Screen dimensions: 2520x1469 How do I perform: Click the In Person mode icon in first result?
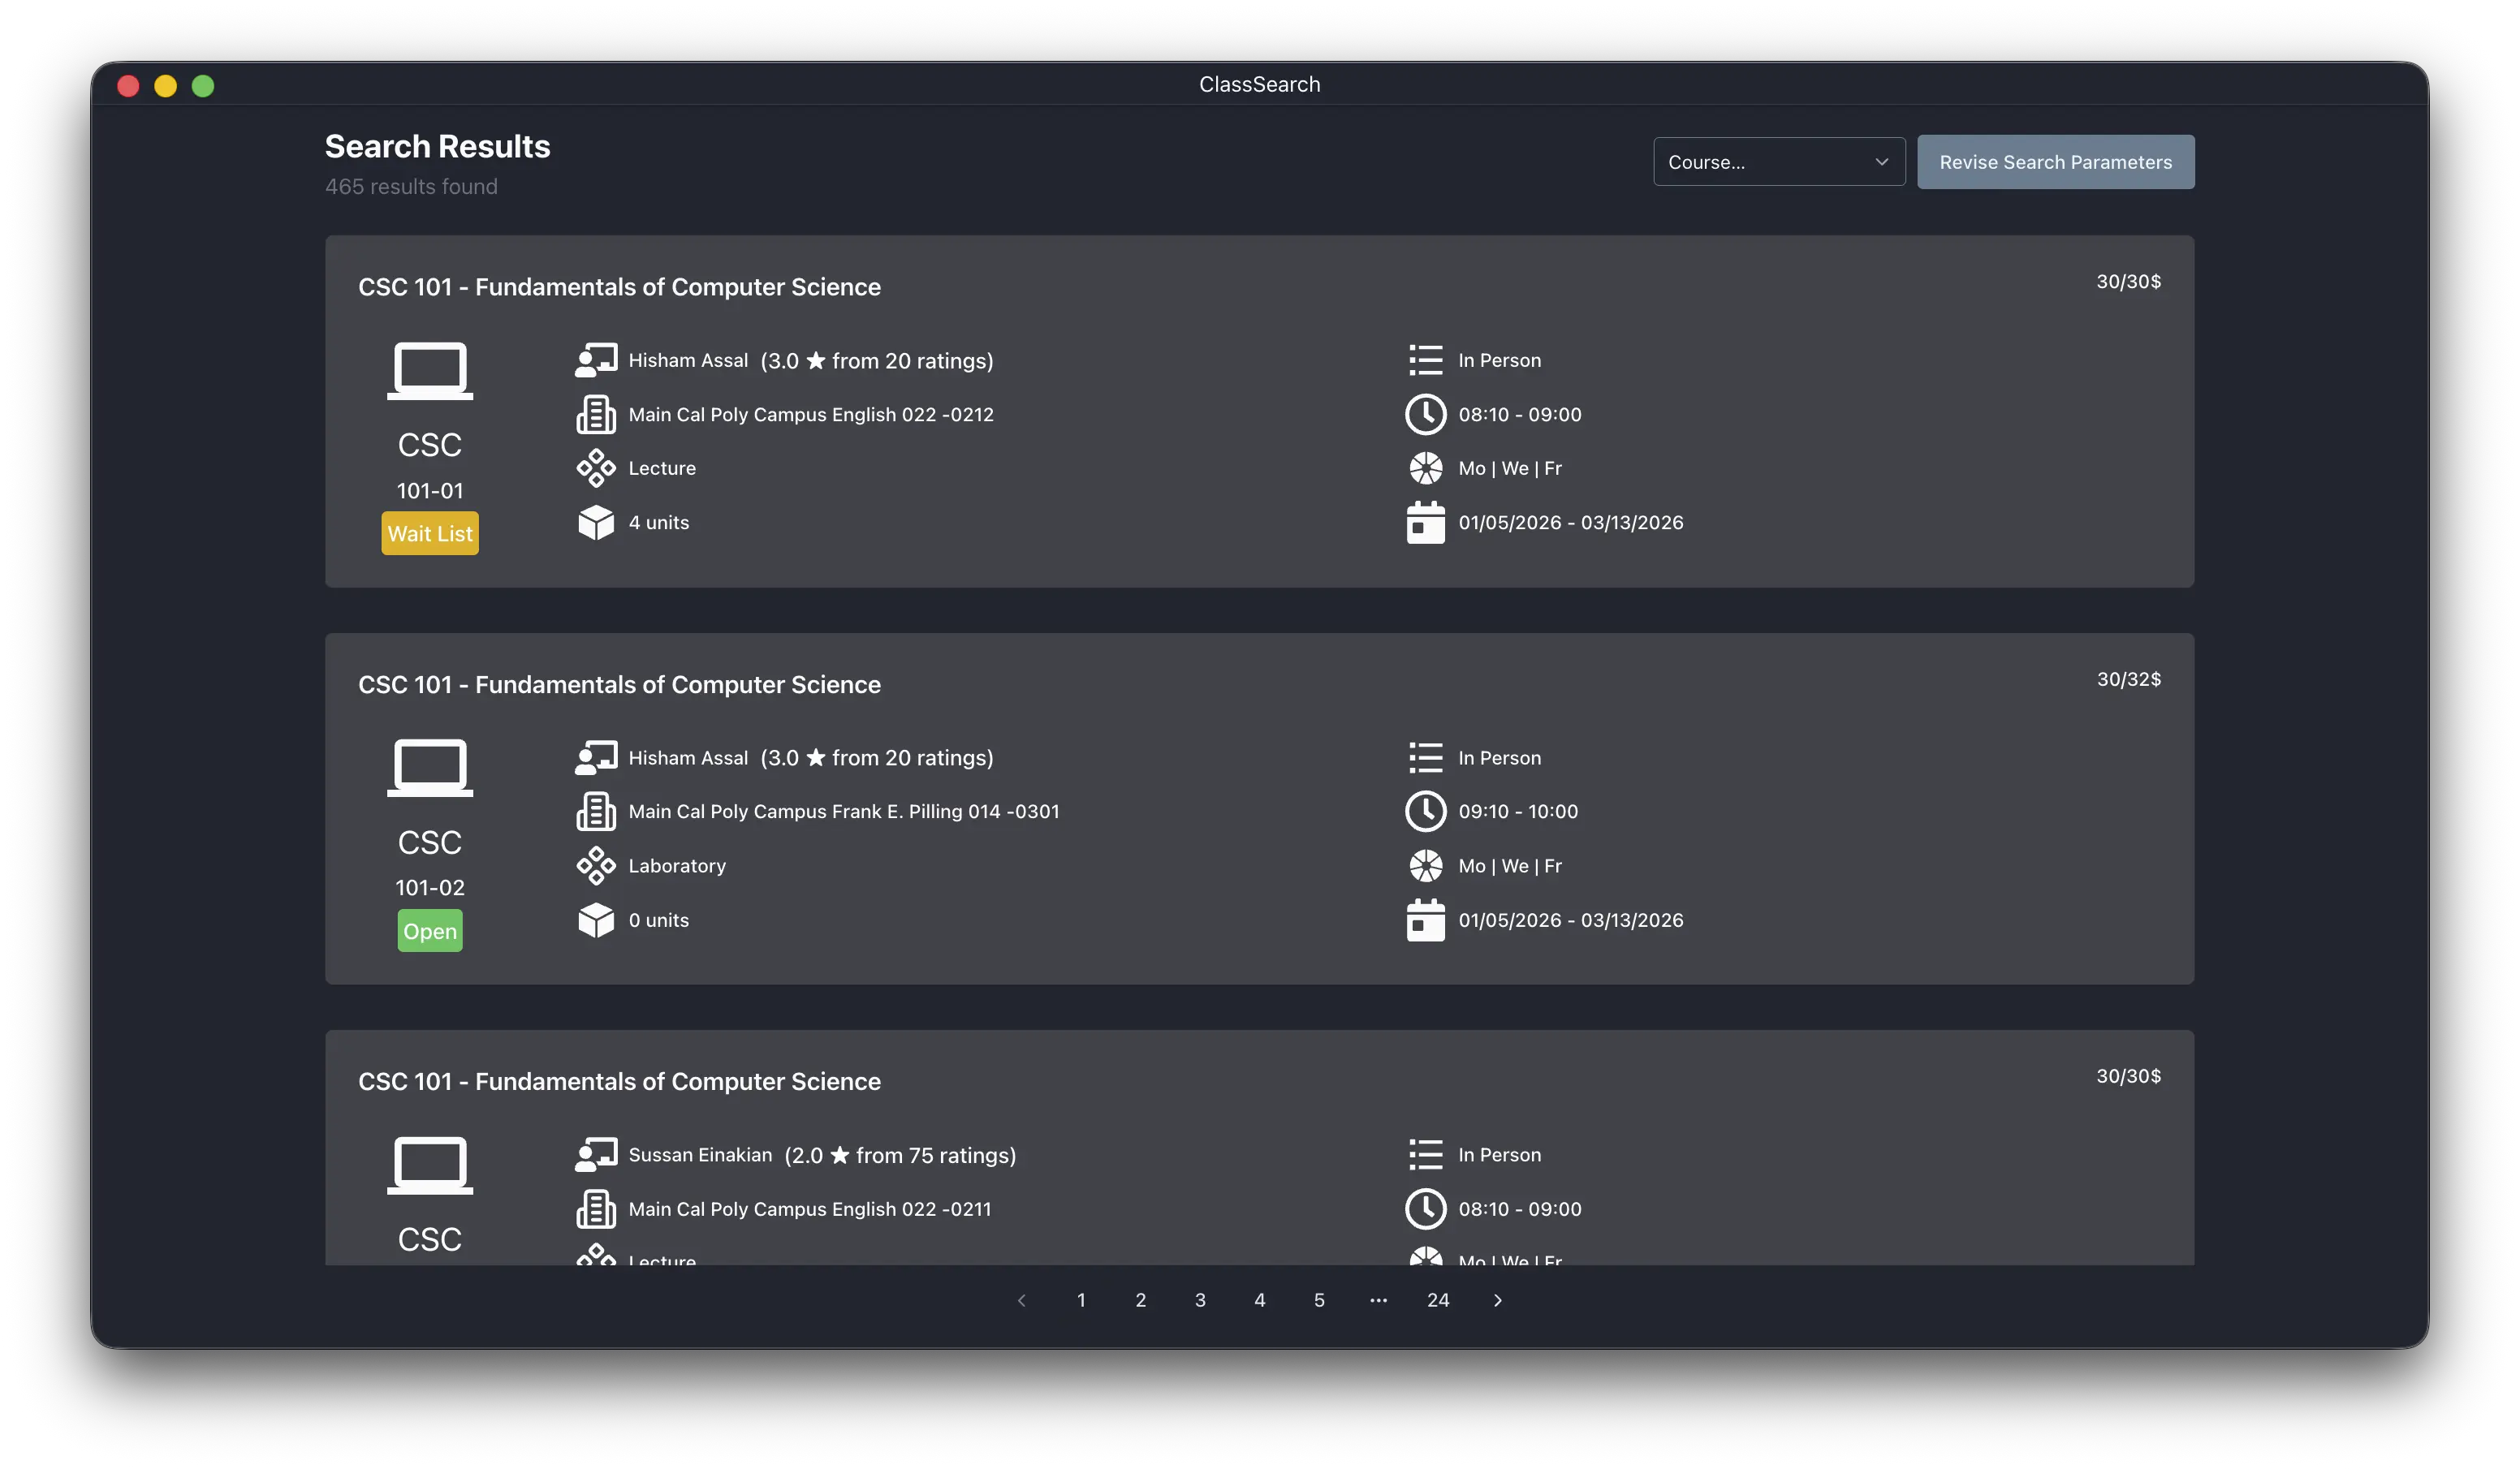tap(1424, 359)
